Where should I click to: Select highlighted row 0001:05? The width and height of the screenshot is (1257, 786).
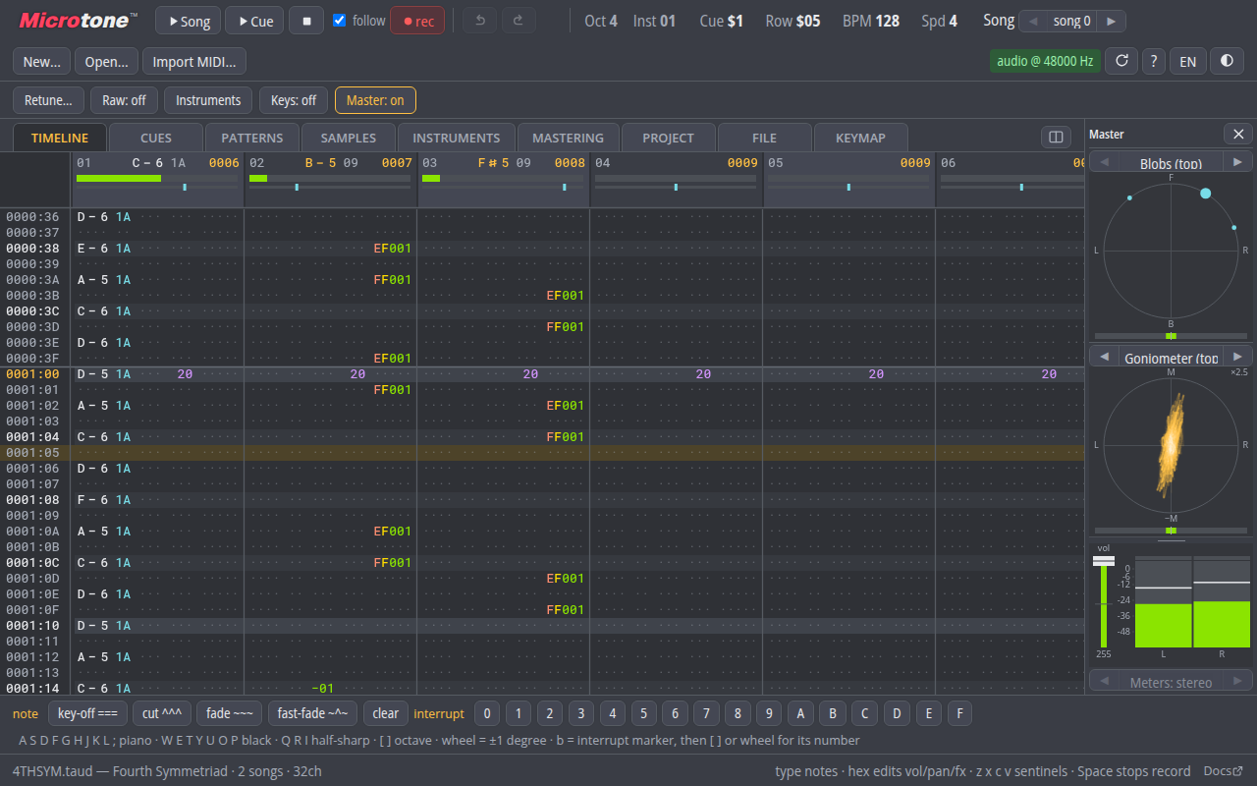coord(542,453)
